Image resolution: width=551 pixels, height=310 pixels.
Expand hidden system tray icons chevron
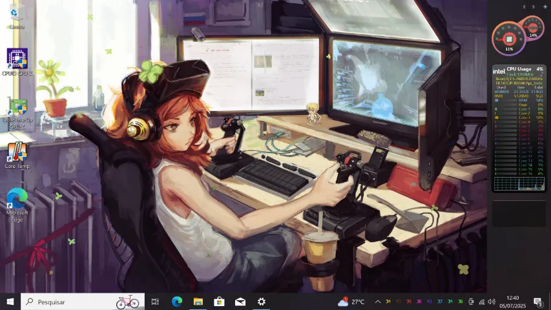(378, 302)
